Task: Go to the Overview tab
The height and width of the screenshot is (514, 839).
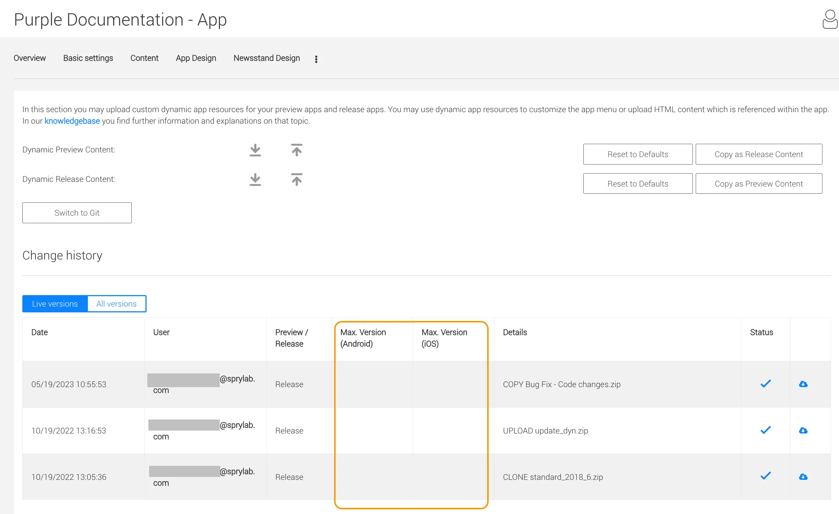Action: [30, 58]
